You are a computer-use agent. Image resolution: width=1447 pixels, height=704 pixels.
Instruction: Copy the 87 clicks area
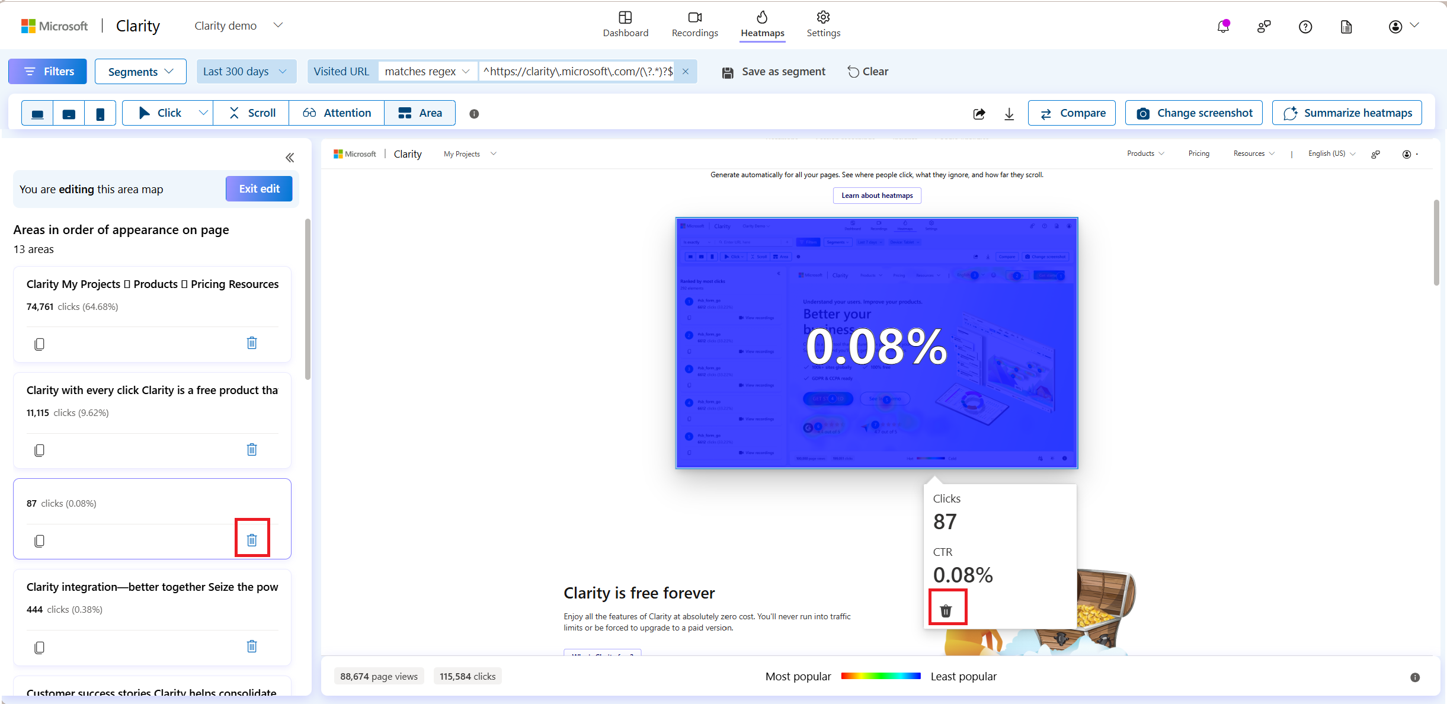click(39, 540)
